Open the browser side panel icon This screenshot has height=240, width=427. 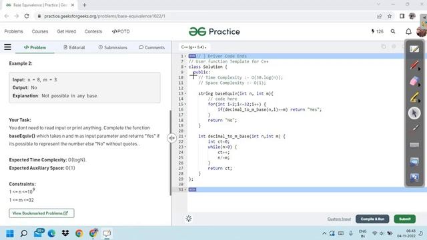402,16
